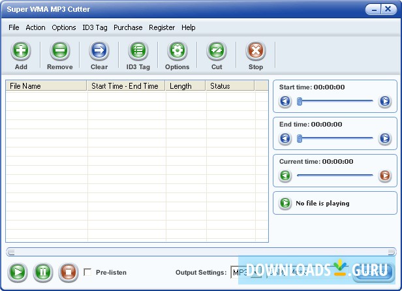Step End time forward with right arrow
The width and height of the screenshot is (402, 291).
tap(385, 138)
